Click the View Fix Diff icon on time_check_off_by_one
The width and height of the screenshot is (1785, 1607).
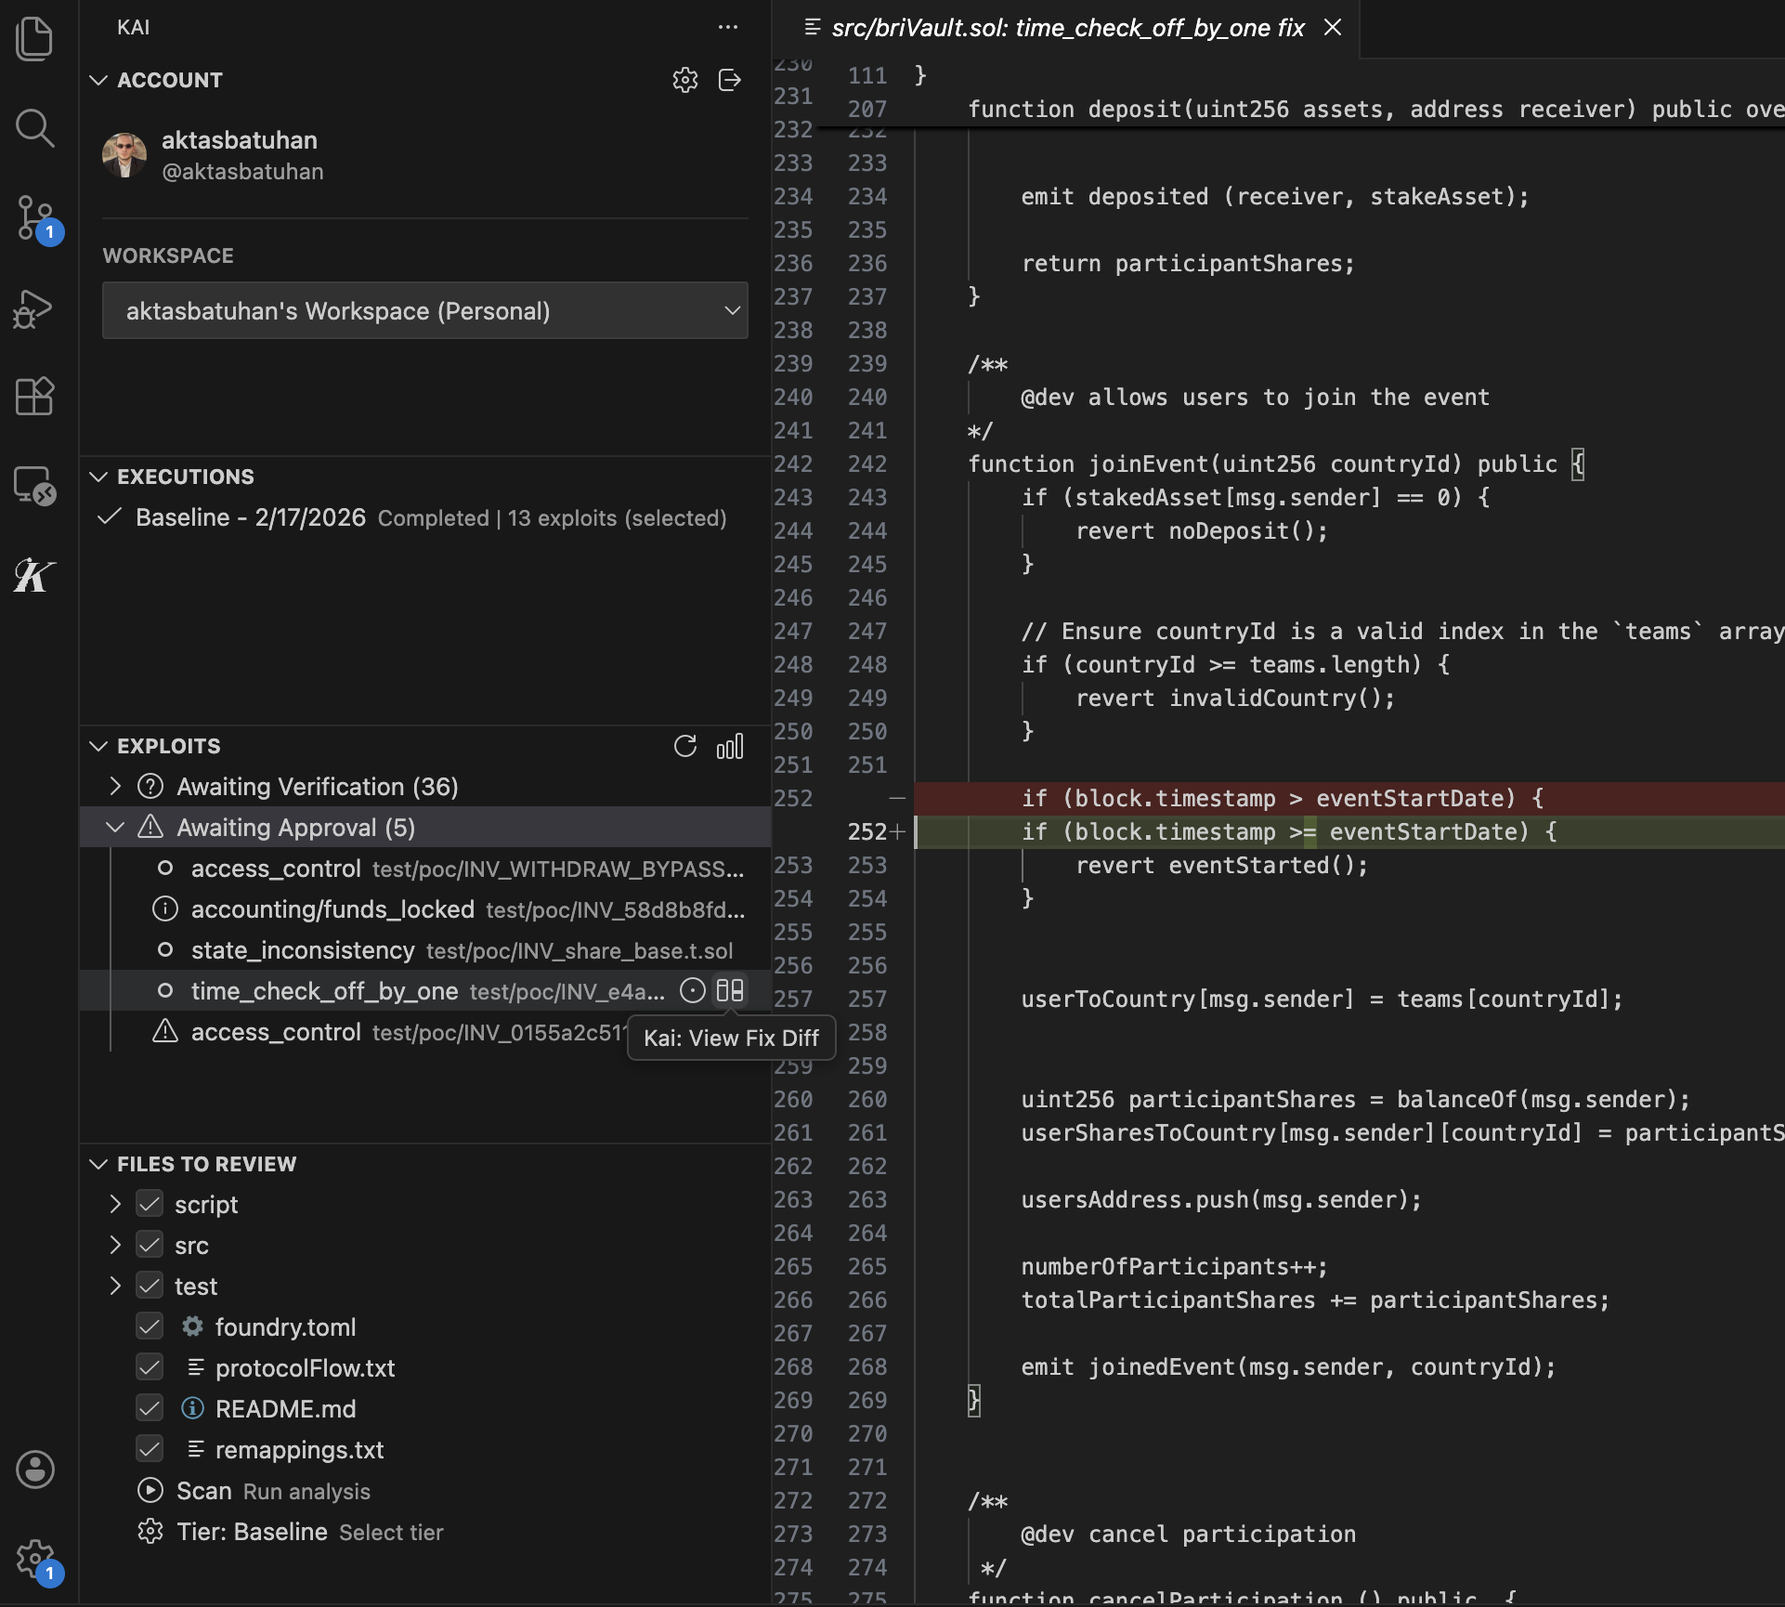coord(730,991)
